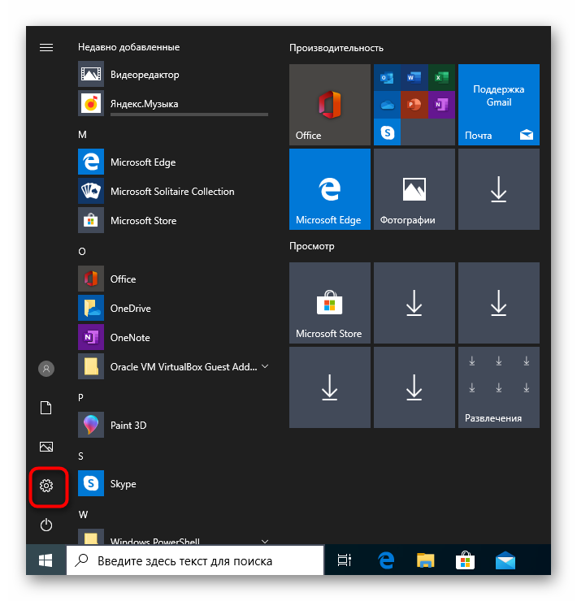This screenshot has height=601, width=577.
Task: Click the Power button in sidebar
Action: 46,525
